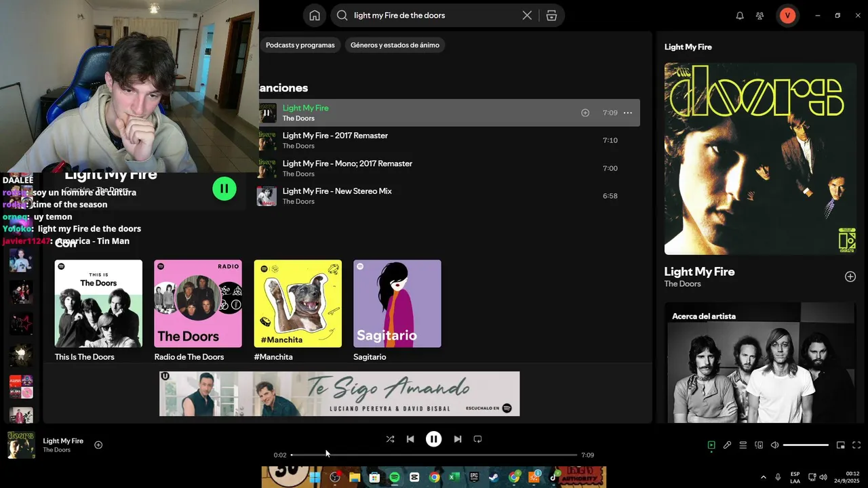Select the playing Light My Fire result row
868x488 pixels.
[448, 113]
